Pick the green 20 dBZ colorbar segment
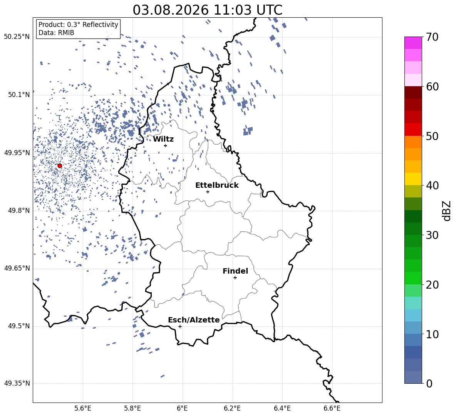Screen dimensions: 456x416 tap(413, 278)
